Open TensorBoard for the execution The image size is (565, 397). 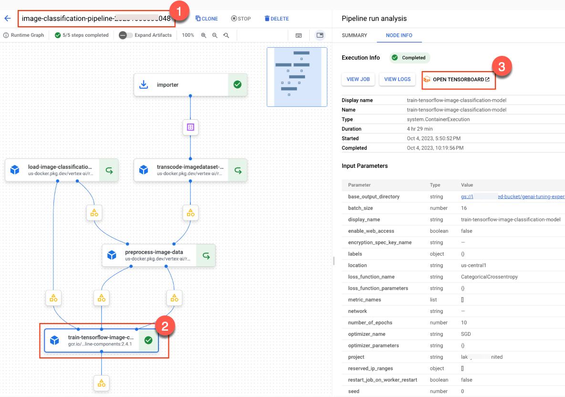(x=458, y=79)
